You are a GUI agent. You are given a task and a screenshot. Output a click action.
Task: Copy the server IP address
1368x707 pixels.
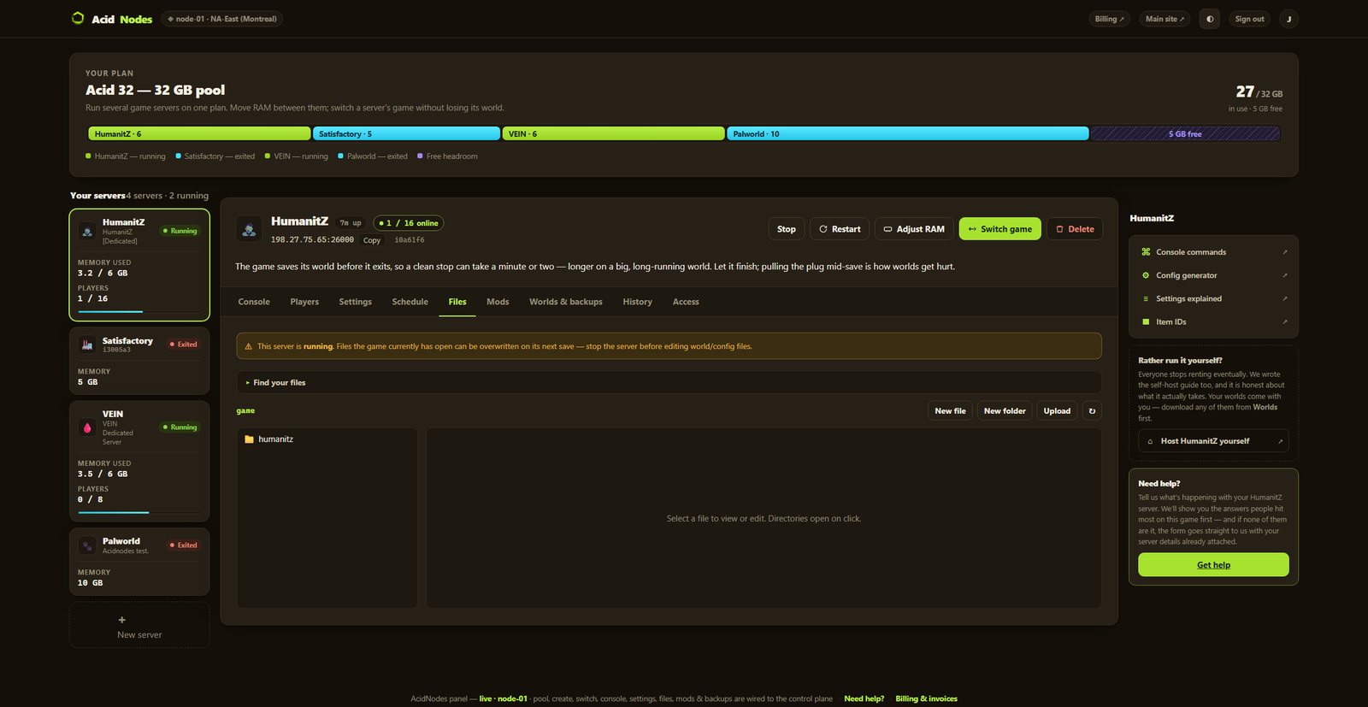point(372,240)
